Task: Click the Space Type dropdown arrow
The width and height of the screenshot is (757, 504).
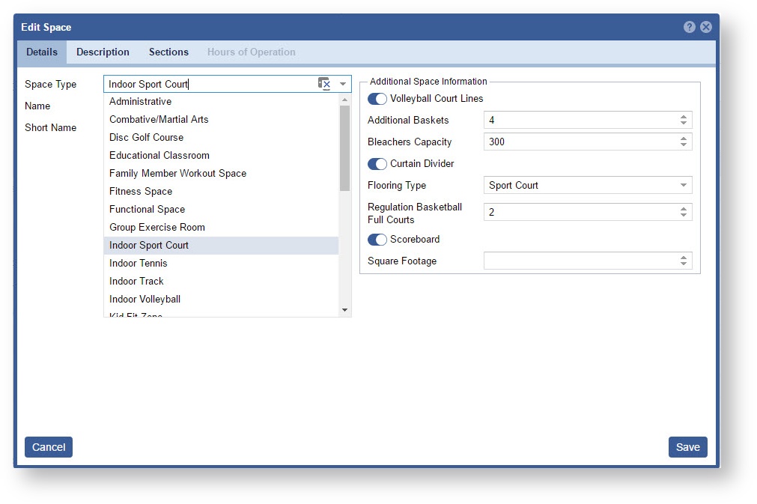Action: [x=343, y=85]
